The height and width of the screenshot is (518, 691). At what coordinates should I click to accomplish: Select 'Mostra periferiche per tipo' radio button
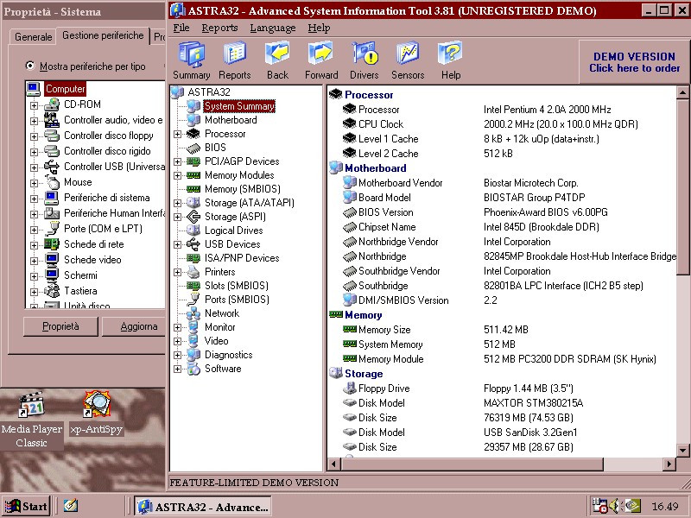click(30, 66)
